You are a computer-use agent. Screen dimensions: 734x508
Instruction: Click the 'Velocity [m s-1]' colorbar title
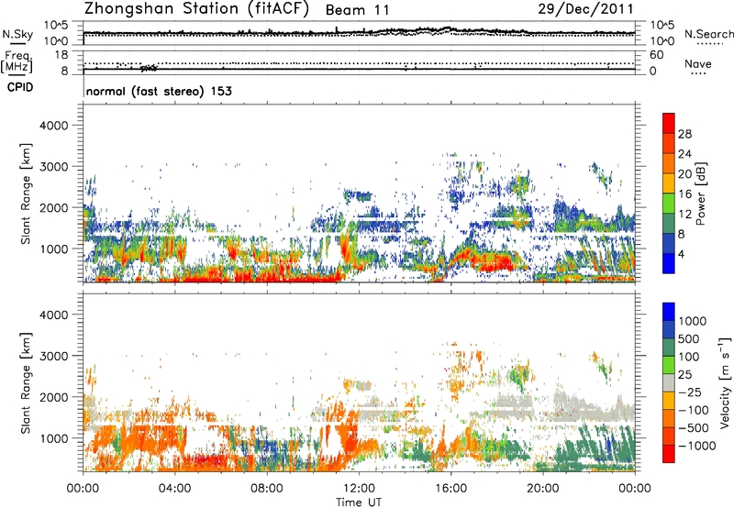point(725,382)
